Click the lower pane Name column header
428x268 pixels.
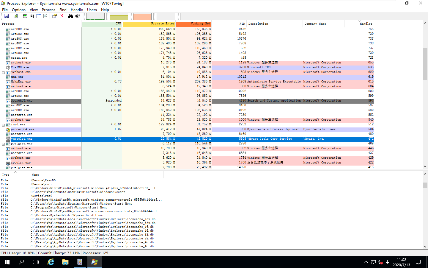(x=97, y=175)
